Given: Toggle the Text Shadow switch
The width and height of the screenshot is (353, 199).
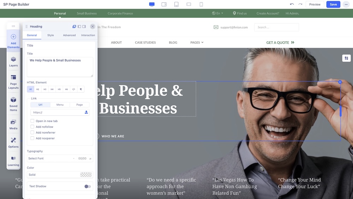Looking at the screenshot, I should tap(88, 186).
